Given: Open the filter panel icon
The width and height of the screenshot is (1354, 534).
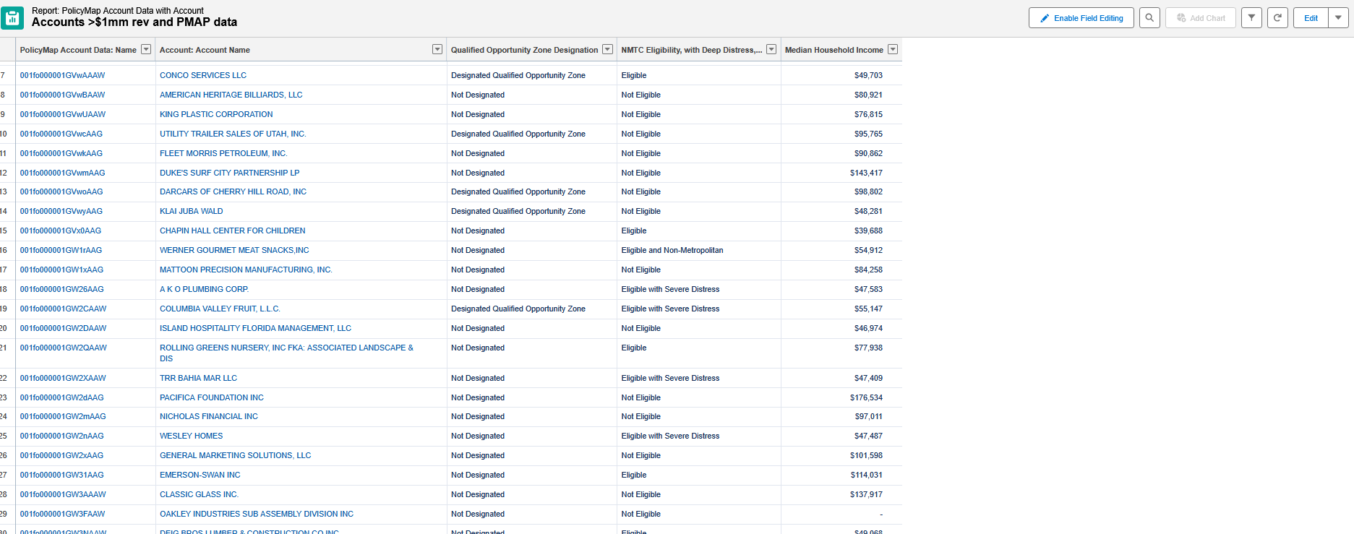Looking at the screenshot, I should tap(1251, 18).
